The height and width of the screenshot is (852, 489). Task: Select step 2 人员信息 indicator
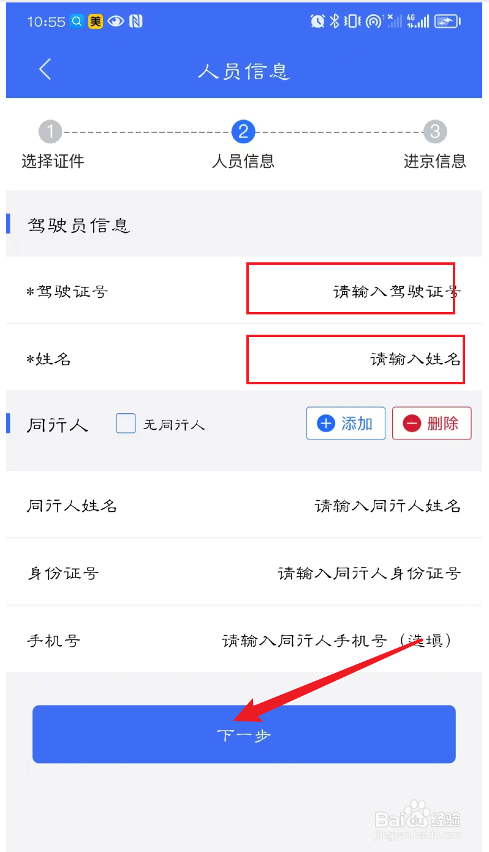coord(243,131)
